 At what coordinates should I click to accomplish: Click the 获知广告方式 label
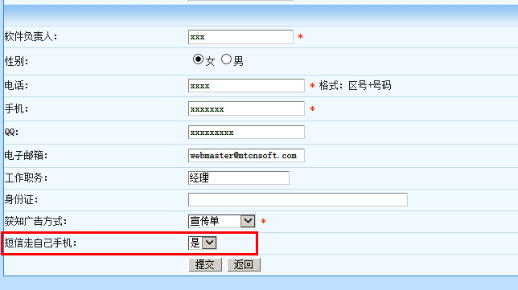(x=35, y=222)
